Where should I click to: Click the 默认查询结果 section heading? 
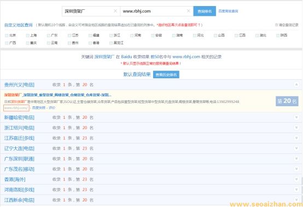tap(137, 74)
